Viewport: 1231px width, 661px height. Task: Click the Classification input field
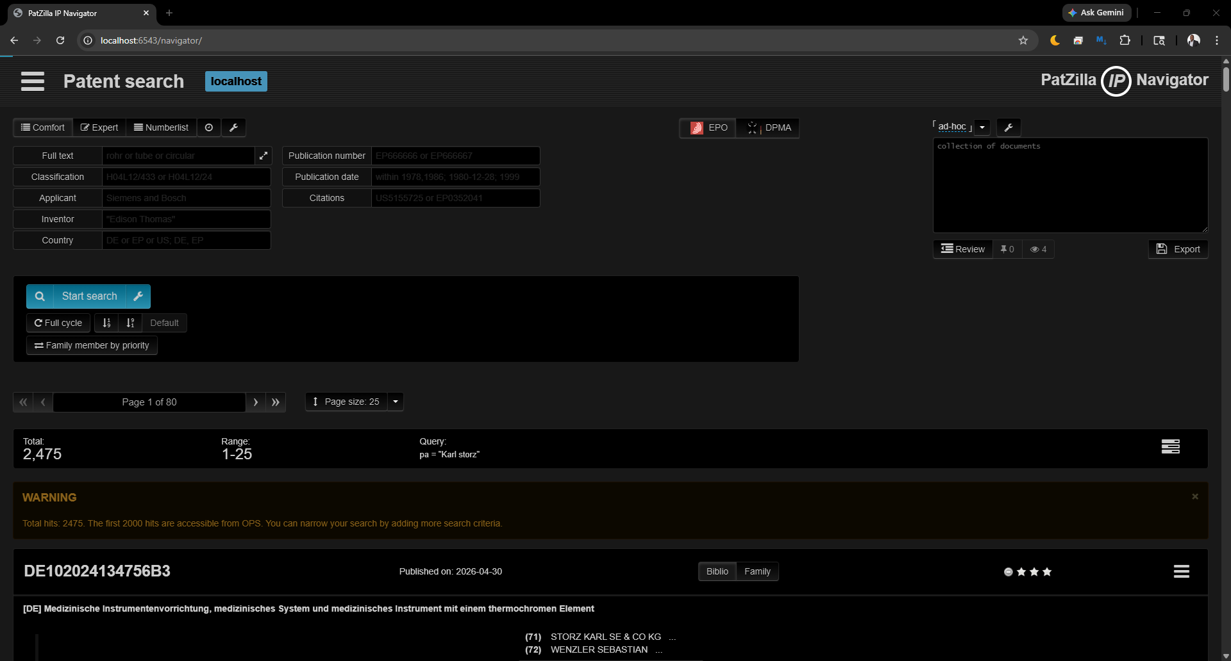186,177
